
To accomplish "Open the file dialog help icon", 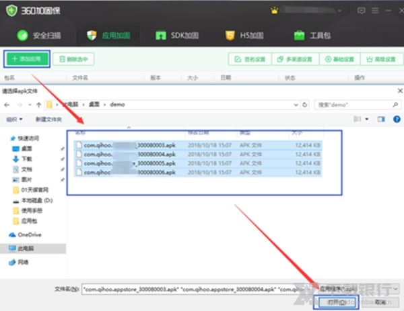I will coord(397,119).
